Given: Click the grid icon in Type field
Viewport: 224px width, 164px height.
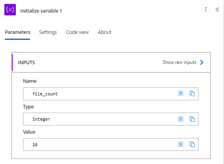Looking at the screenshot, I should (180, 119).
